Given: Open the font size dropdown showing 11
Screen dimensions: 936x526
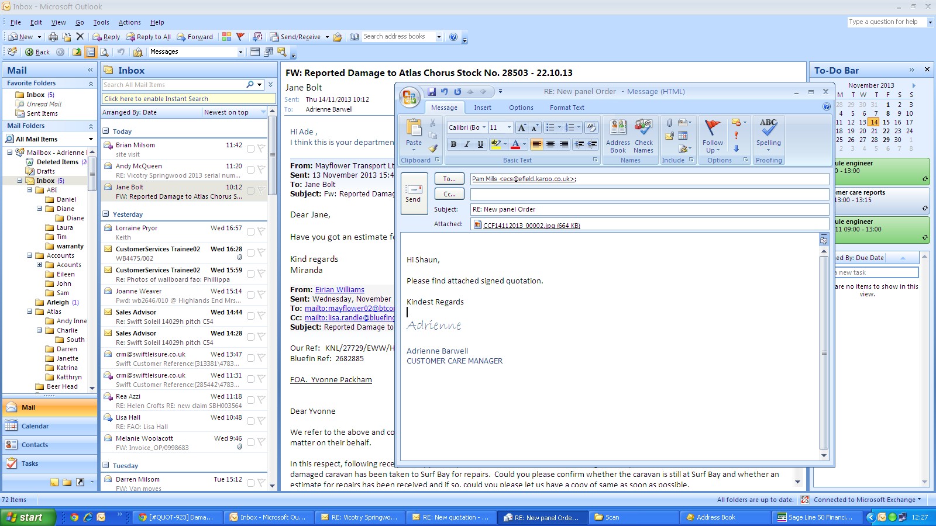Looking at the screenshot, I should (509, 127).
